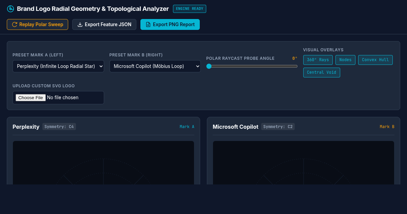Click the replay arrow icon
Viewport: 407px width, 214px height.
[x=15, y=24]
